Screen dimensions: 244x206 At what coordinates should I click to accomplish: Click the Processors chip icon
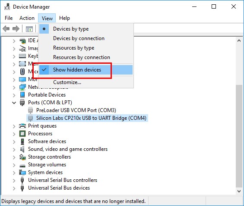pyautogui.click(x=22, y=134)
